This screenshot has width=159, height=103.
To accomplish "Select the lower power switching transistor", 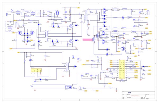I will click(72, 41).
